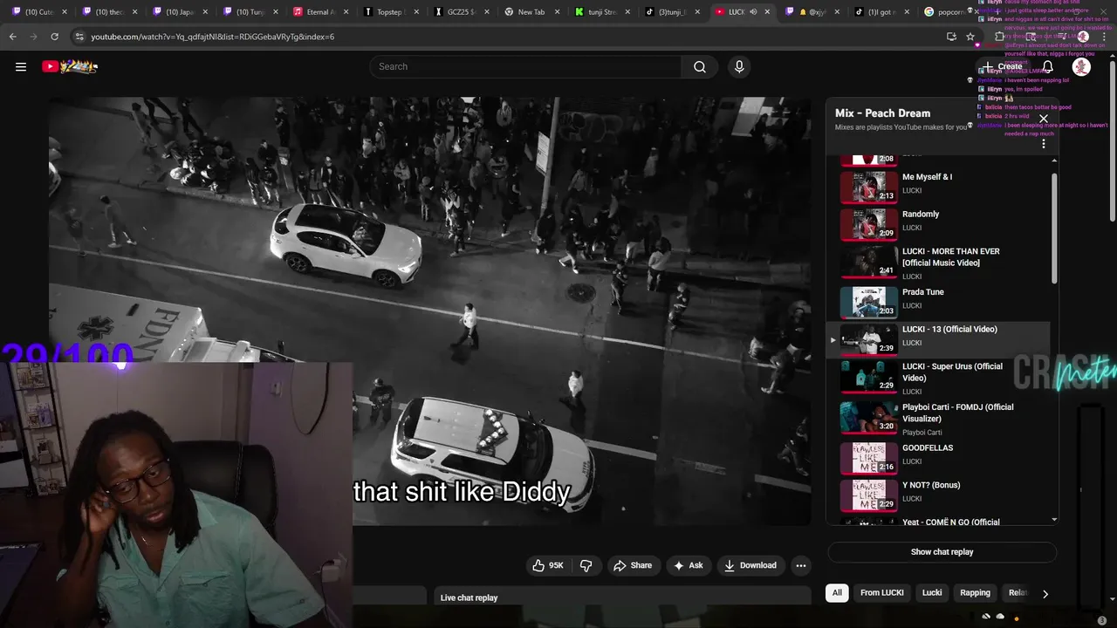The image size is (1117, 628).
Task: Select LUCKI - 13 (Official Video)
Action: click(938, 339)
